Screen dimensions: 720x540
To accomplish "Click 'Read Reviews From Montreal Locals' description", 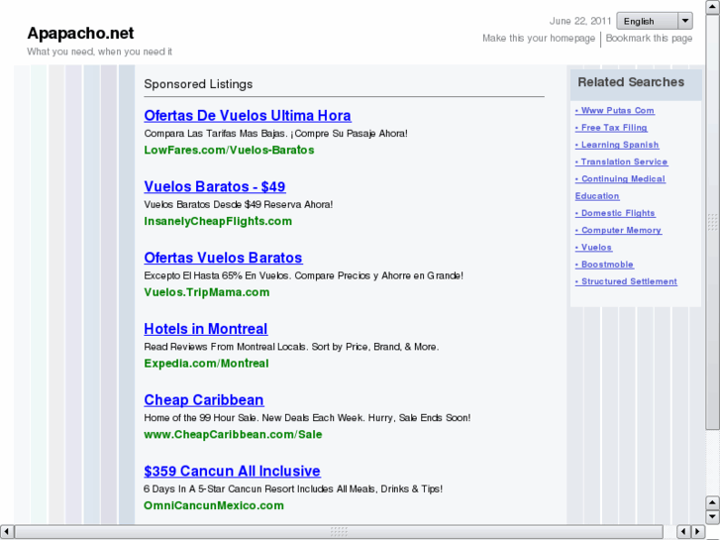I will point(291,347).
